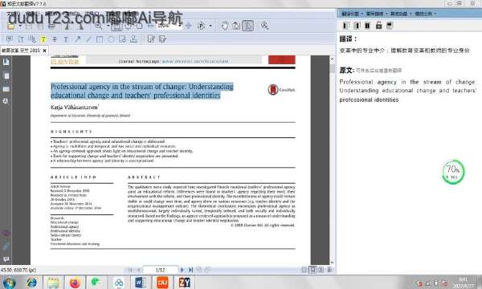Jump to the last page button
Viewport: 482px width, 289px height.
pyautogui.click(x=190, y=270)
